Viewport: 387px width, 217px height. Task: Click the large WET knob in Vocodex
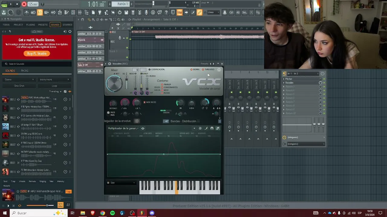click(114, 83)
